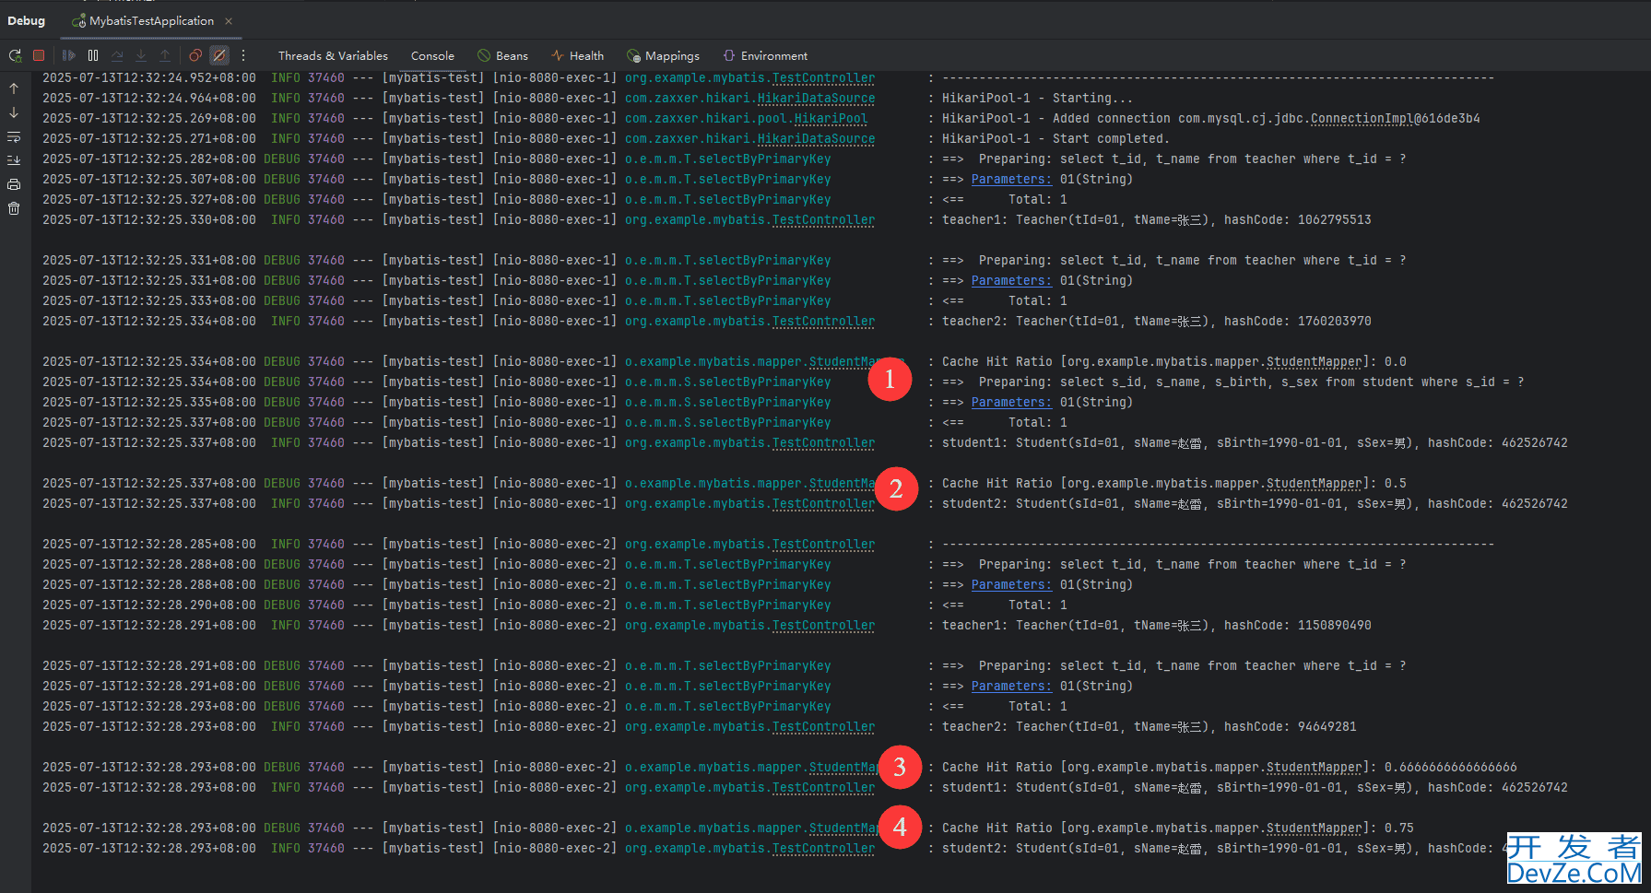
Task: Toggle the Mute Breakpoints button
Action: [x=219, y=55]
